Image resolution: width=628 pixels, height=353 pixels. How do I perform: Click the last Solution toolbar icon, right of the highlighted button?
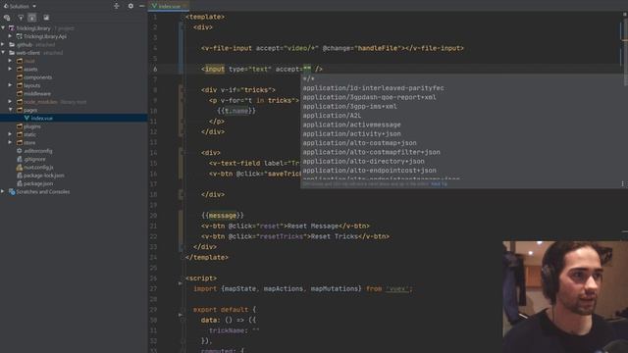pos(46,18)
